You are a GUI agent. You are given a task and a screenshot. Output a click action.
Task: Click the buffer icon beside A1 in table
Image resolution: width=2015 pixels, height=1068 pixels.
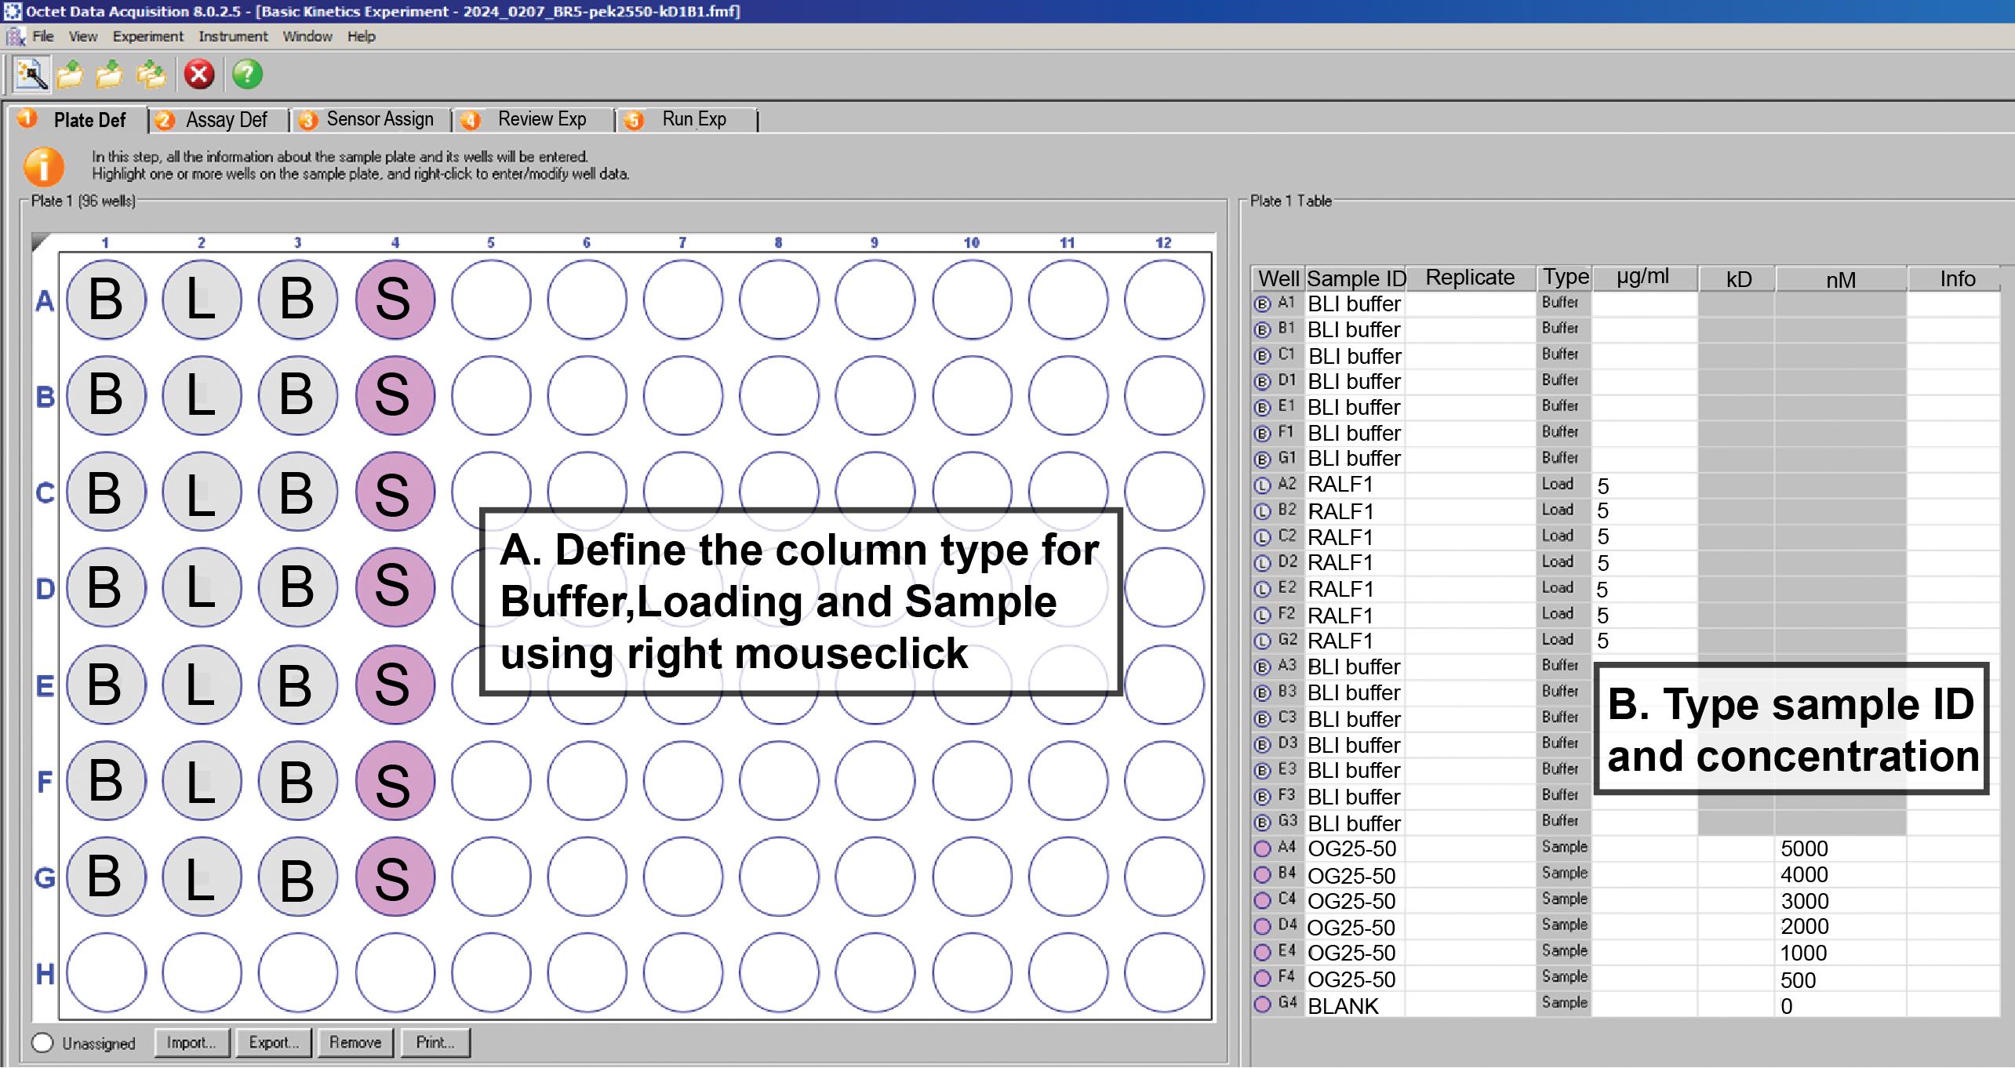1262,304
